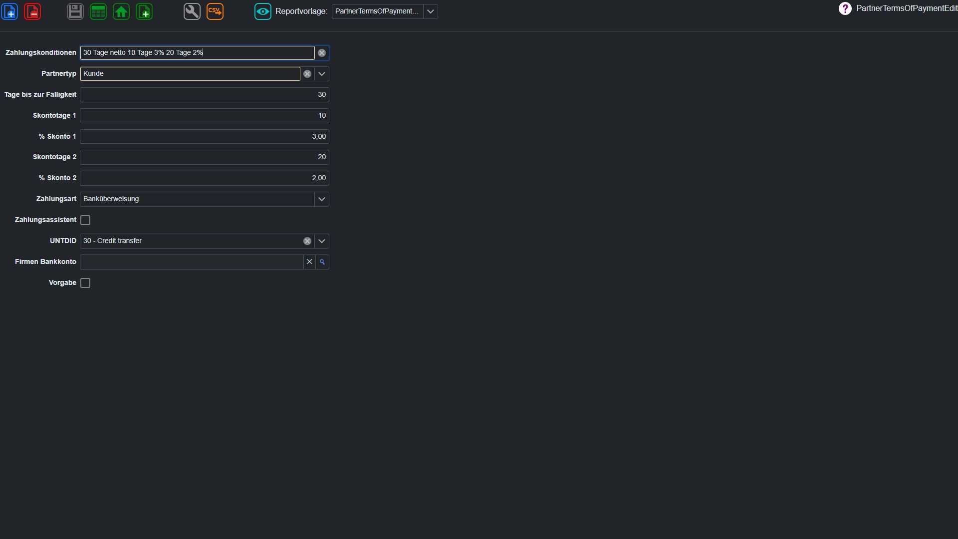This screenshot has height=539, width=958.
Task: Click the % Skonto 1 field
Action: point(205,137)
